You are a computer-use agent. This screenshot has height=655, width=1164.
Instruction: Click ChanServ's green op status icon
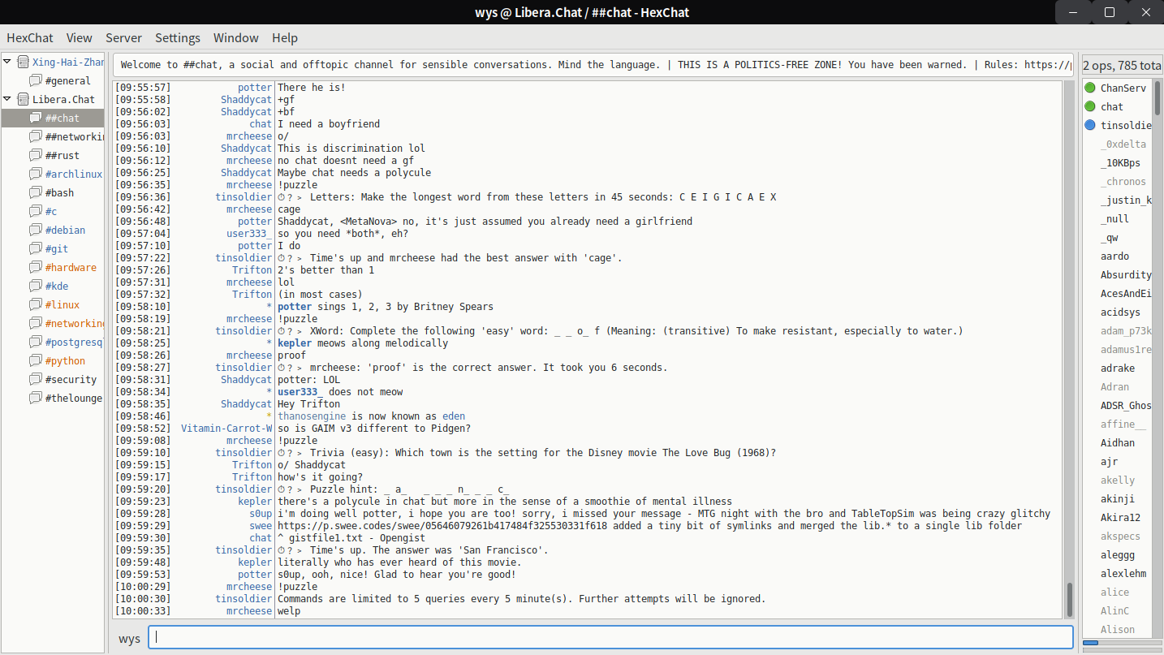click(x=1090, y=88)
